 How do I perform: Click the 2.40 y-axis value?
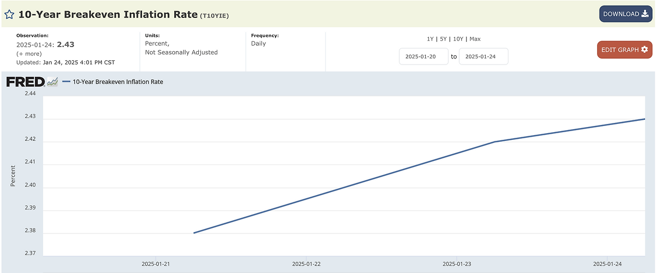click(x=30, y=185)
